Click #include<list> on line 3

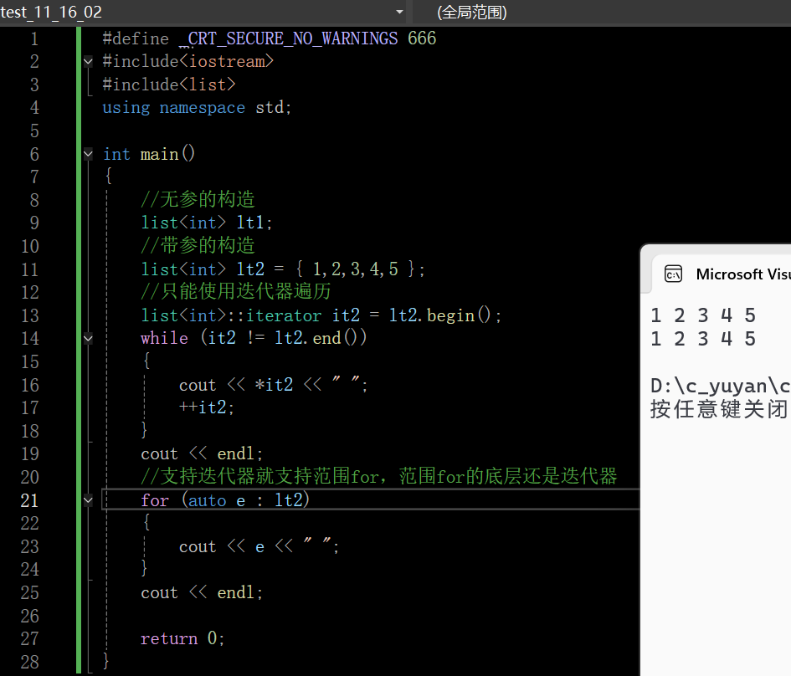tap(168, 84)
